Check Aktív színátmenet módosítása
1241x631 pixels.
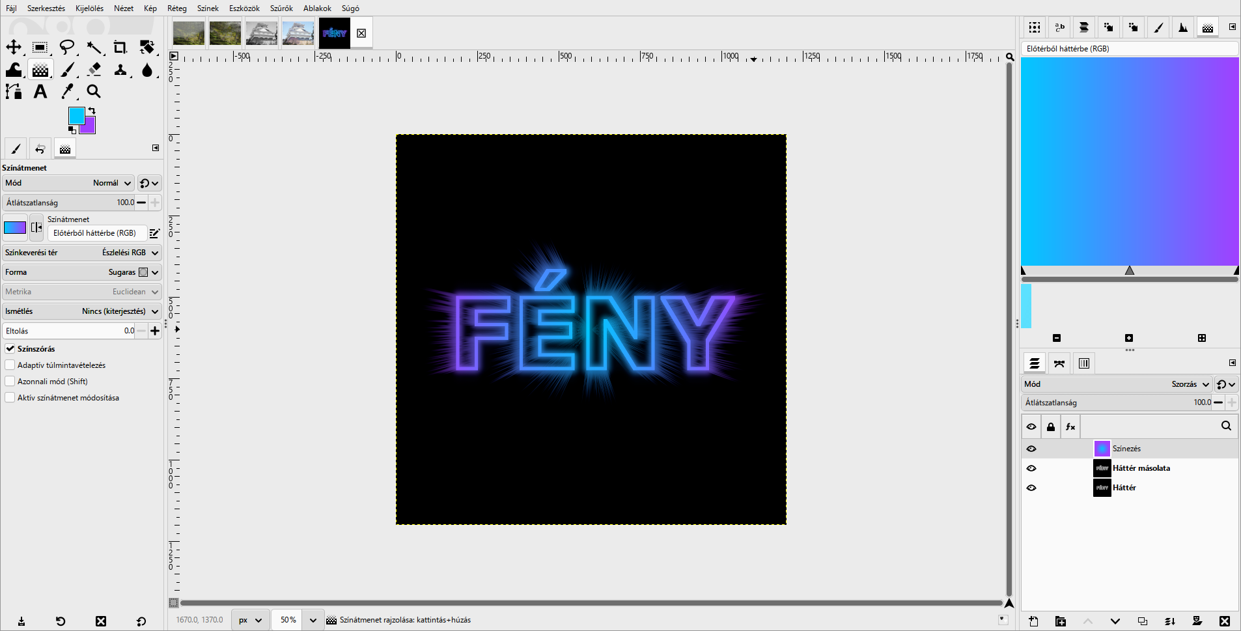coord(10,398)
